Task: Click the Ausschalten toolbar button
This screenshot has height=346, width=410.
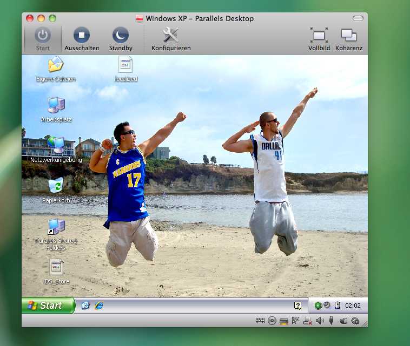Action: pyautogui.click(x=82, y=39)
